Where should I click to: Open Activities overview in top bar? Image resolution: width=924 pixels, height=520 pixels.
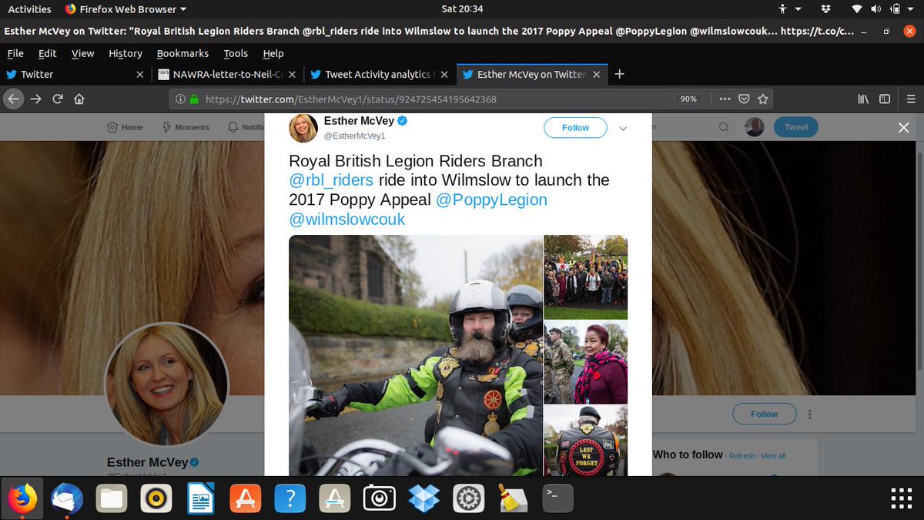click(x=29, y=9)
